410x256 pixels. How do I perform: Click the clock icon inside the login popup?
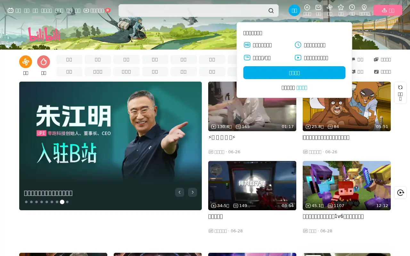[298, 45]
